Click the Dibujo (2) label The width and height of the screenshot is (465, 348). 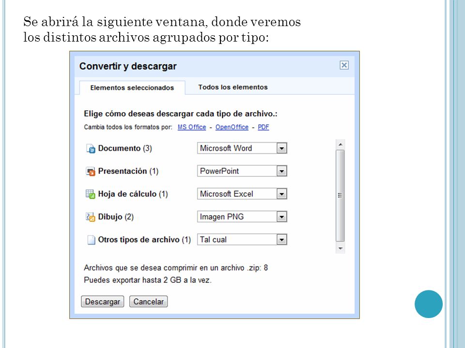tap(116, 217)
